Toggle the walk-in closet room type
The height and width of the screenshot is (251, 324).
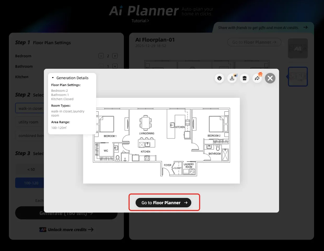[x=30, y=109]
